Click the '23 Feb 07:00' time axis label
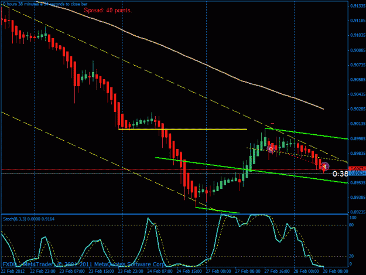This screenshot has width=366, height=275. coord(72,271)
